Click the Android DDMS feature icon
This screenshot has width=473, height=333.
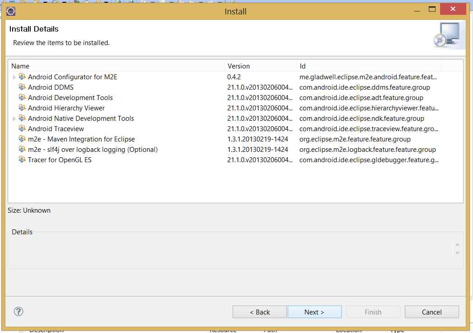click(22, 87)
